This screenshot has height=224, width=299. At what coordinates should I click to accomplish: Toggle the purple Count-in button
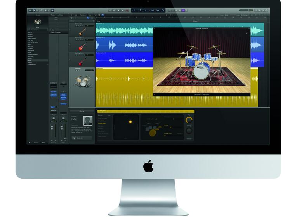pyautogui.click(x=183, y=10)
